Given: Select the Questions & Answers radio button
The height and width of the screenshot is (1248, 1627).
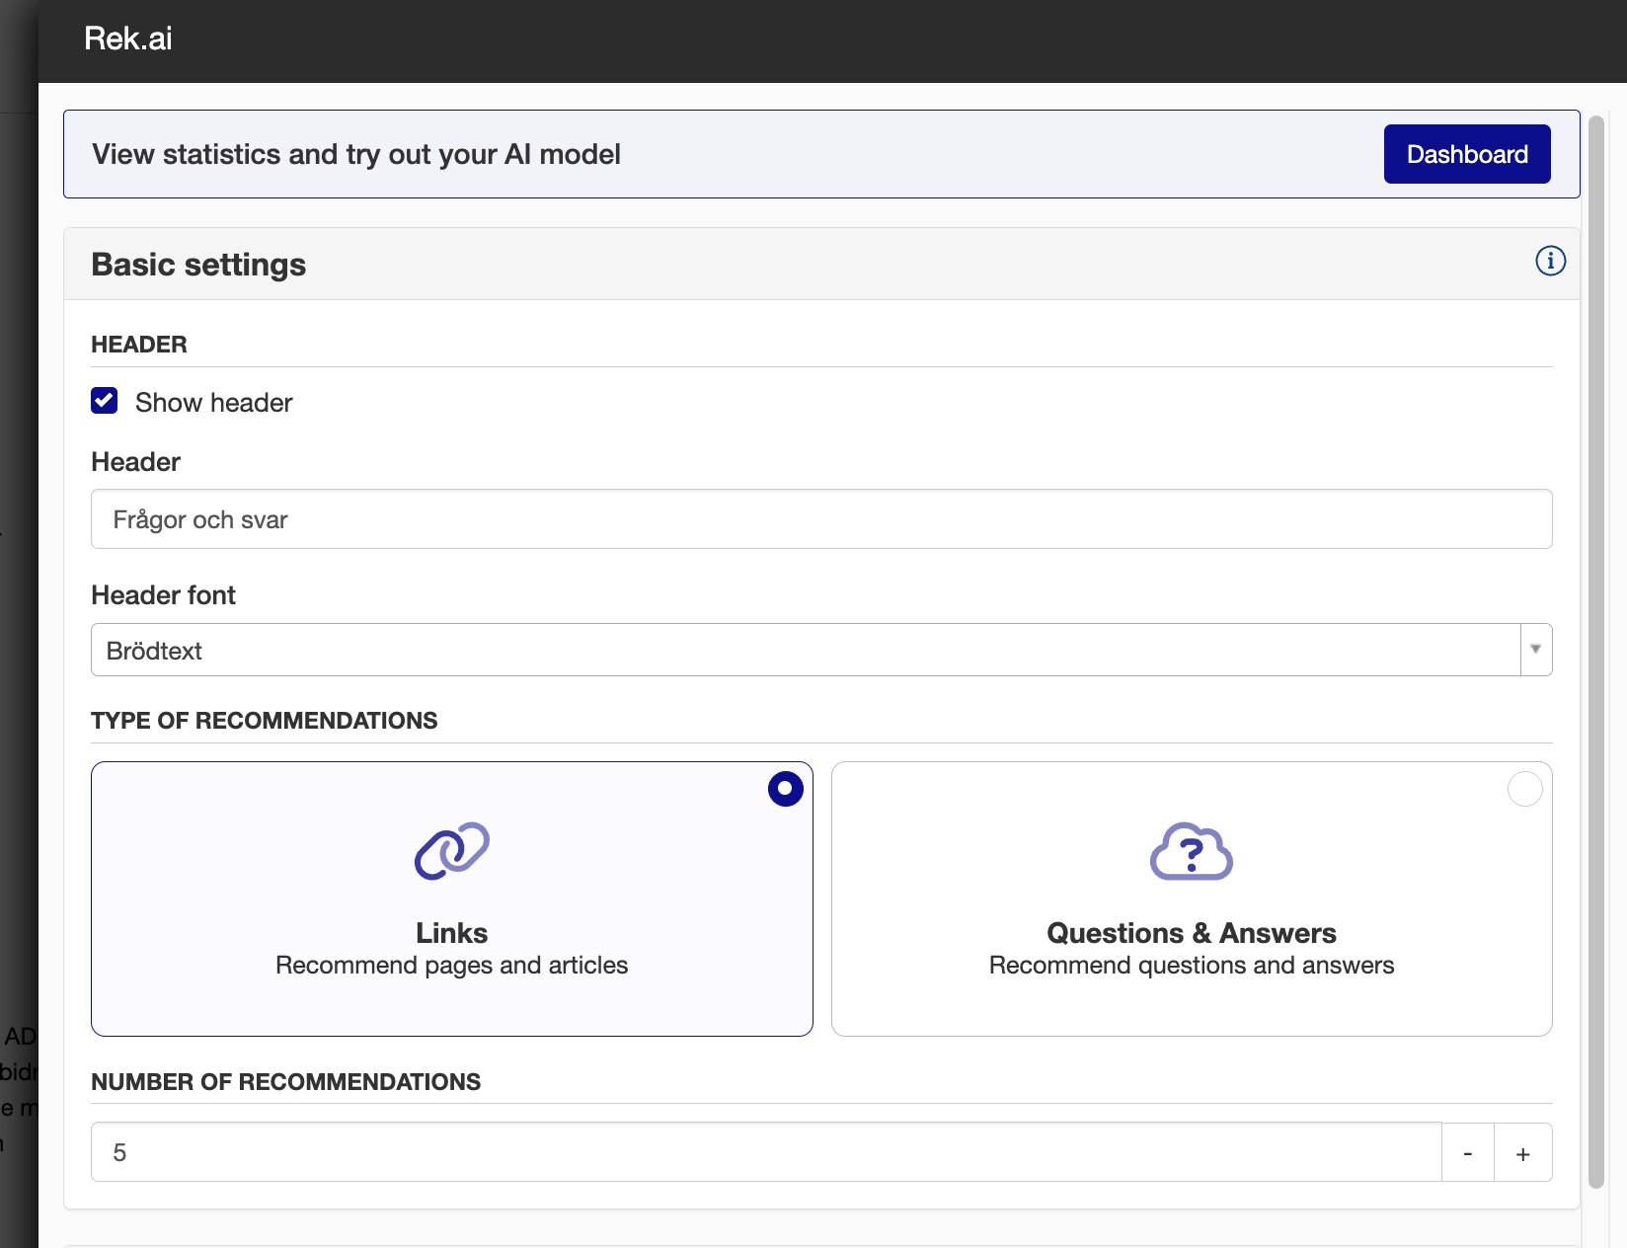Looking at the screenshot, I should pos(1524,789).
